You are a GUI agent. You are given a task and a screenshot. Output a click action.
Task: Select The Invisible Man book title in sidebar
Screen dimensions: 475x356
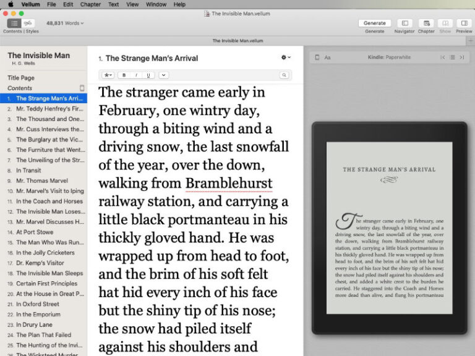point(39,56)
